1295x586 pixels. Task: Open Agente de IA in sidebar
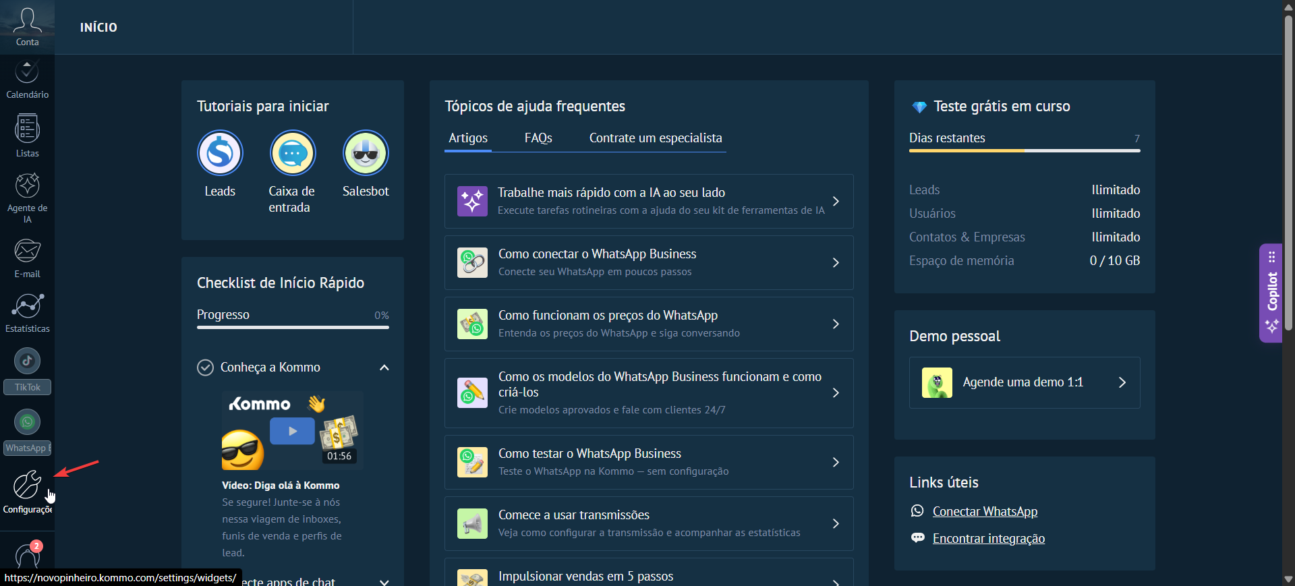[27, 186]
